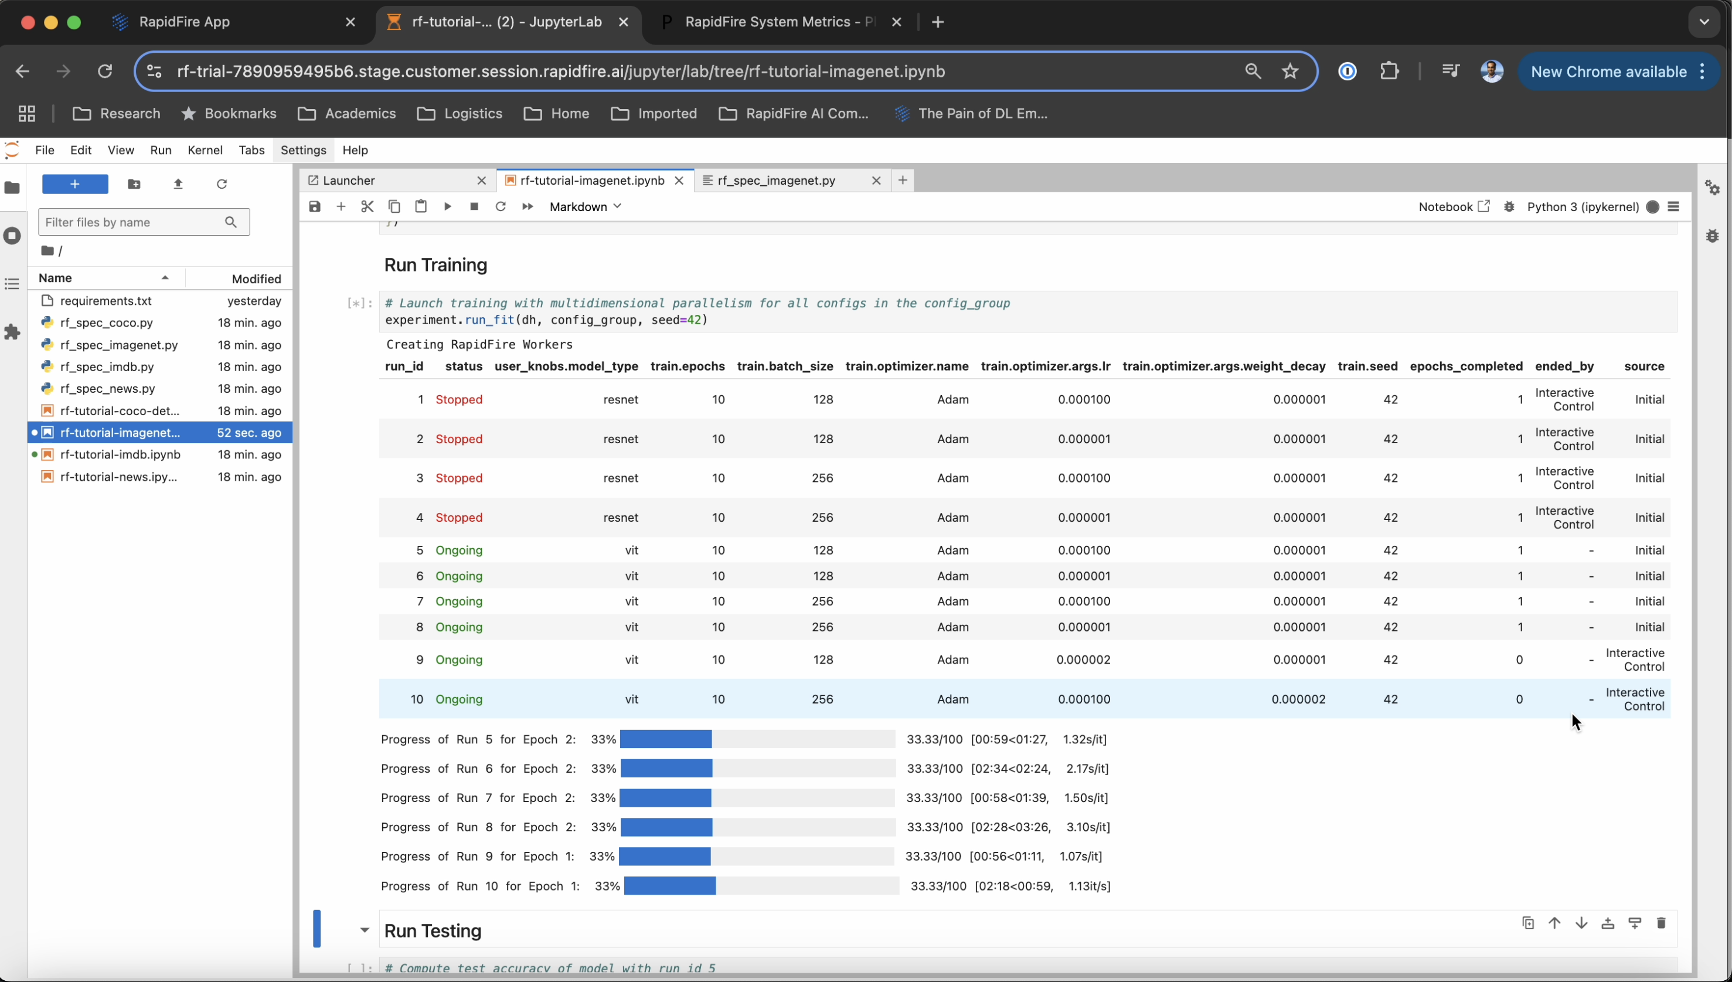Enable the debugger bug icon in the notebook toolbar

pos(1509,207)
